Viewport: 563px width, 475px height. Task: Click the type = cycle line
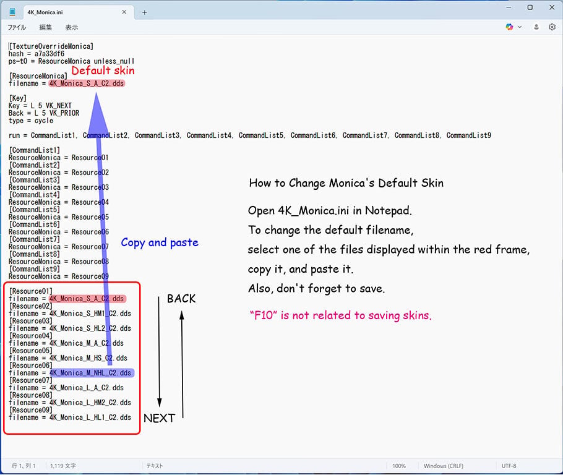coord(31,121)
